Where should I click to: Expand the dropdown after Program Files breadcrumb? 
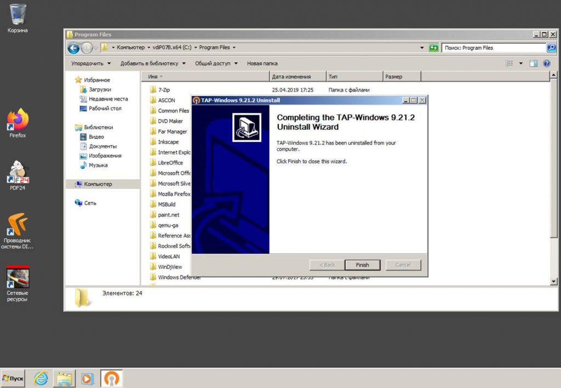pyautogui.click(x=234, y=47)
